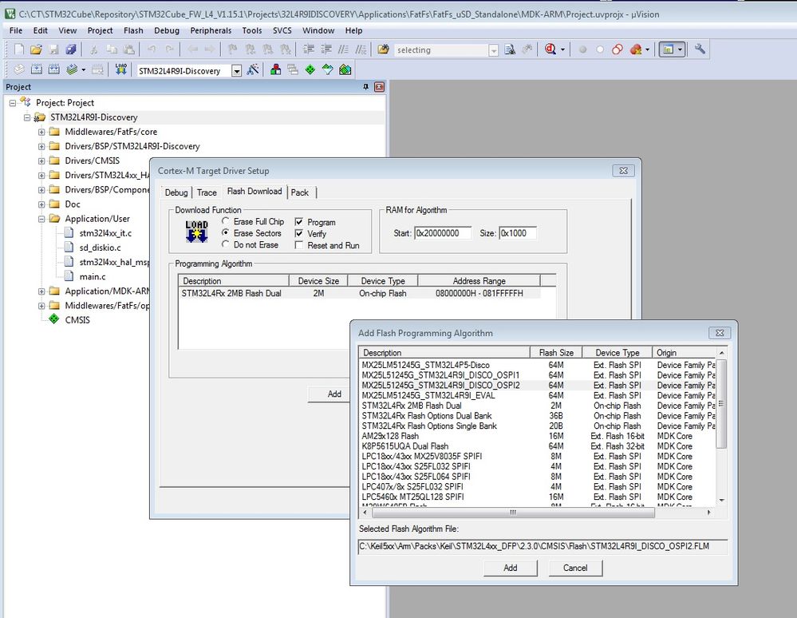Open the Window Layout dropdown arrow
The height and width of the screenshot is (618, 797).
click(680, 50)
